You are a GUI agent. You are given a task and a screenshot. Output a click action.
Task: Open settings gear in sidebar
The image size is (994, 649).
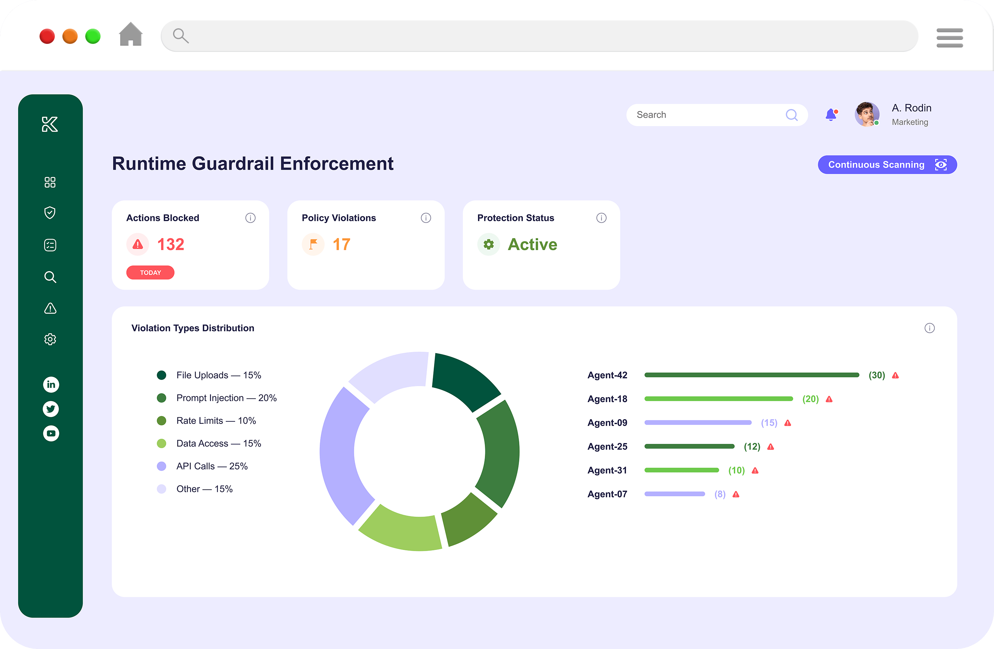pyautogui.click(x=50, y=339)
